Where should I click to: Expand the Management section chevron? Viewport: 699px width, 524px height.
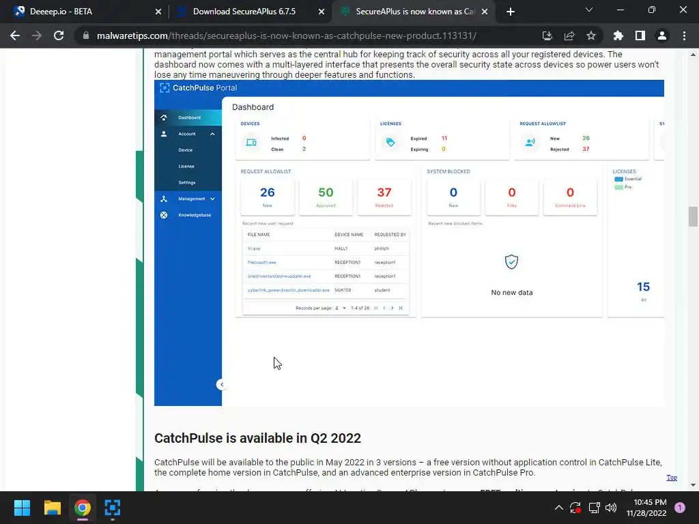[212, 199]
